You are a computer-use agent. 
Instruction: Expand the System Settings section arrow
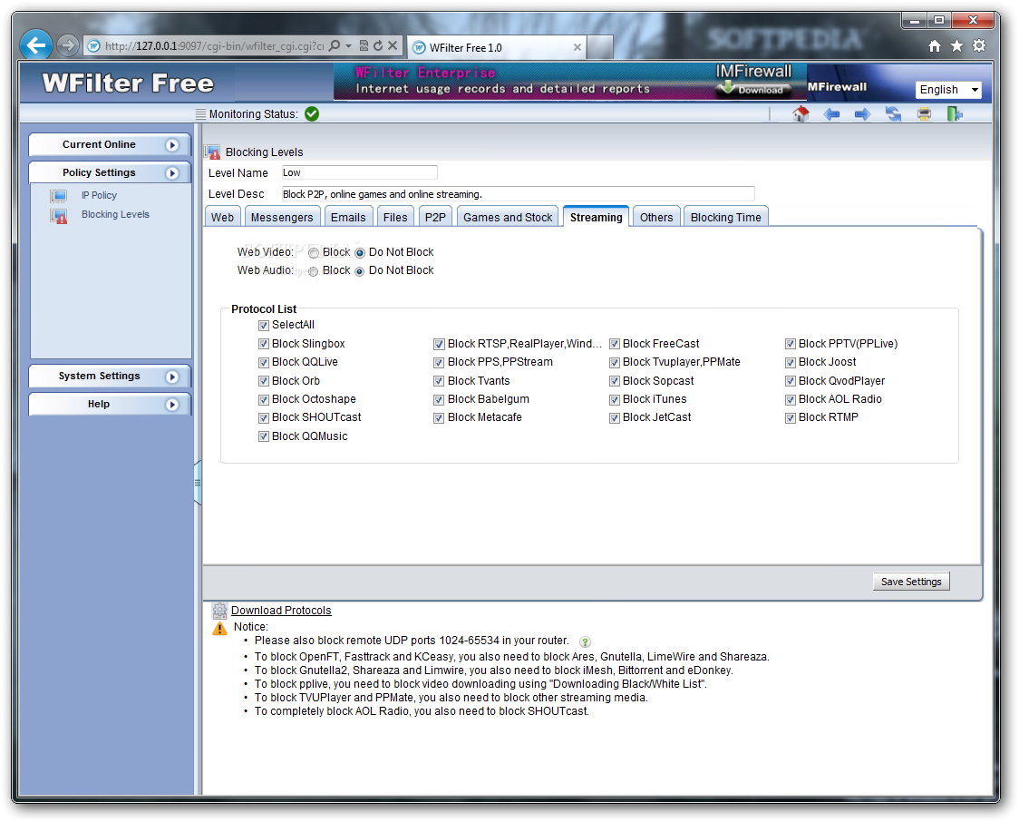click(172, 377)
